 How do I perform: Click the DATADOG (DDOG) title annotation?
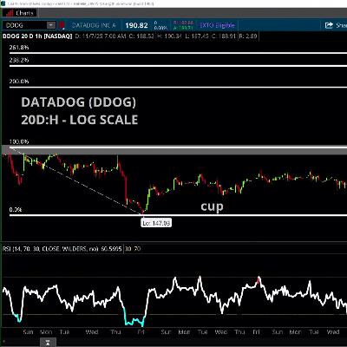(79, 102)
